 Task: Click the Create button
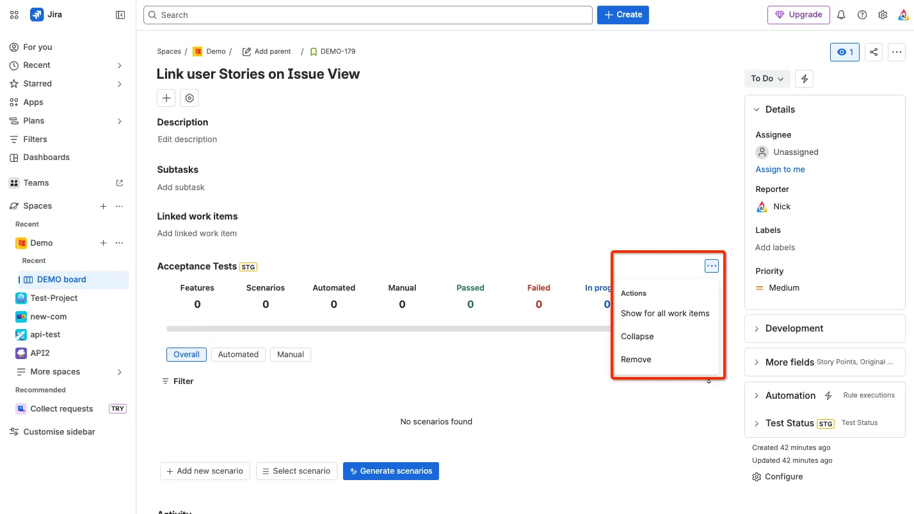(623, 15)
